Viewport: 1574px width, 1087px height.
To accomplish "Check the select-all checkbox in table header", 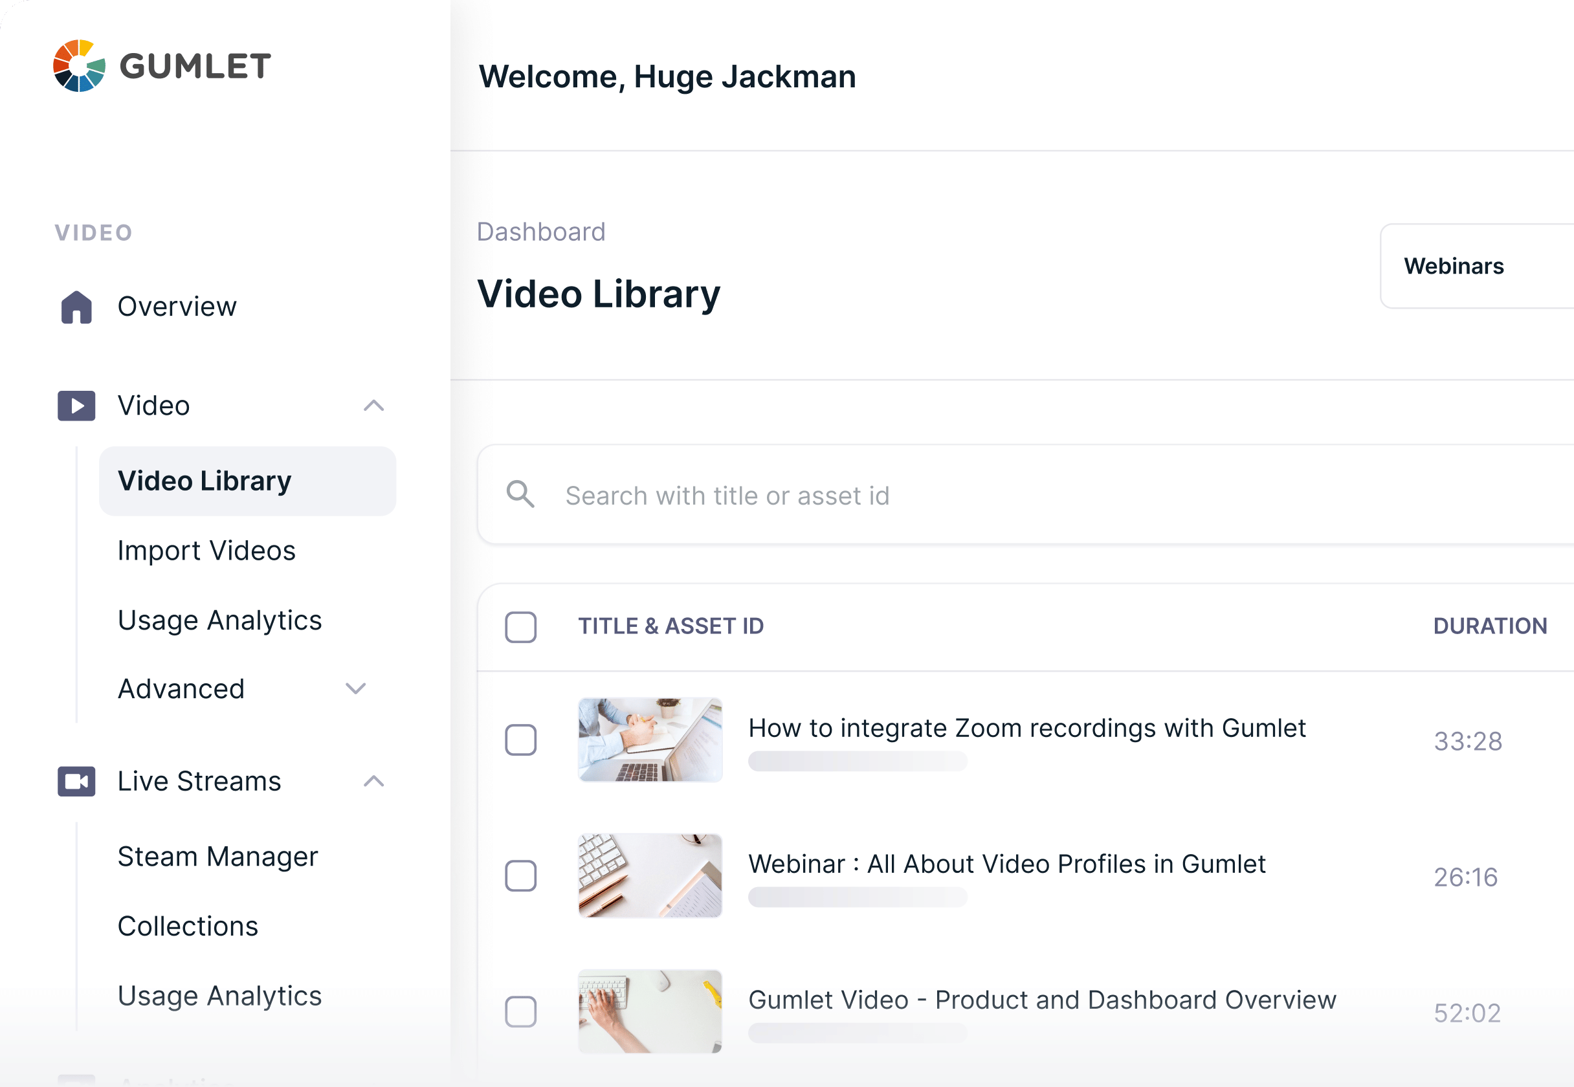I will coord(520,627).
